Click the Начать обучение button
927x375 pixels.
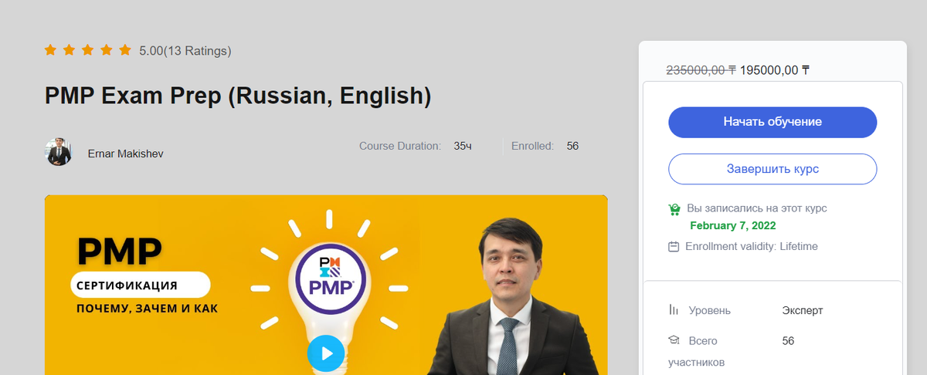click(772, 122)
